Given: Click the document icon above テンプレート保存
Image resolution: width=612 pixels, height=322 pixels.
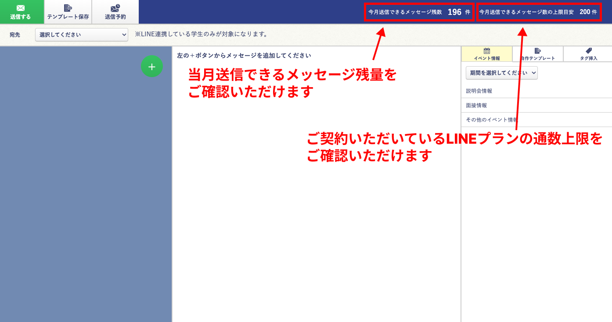Looking at the screenshot, I should (x=68, y=7).
